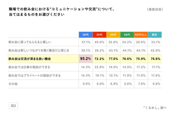Select the その他 row label
This screenshot has width=172, height=114.
tap(13, 83)
